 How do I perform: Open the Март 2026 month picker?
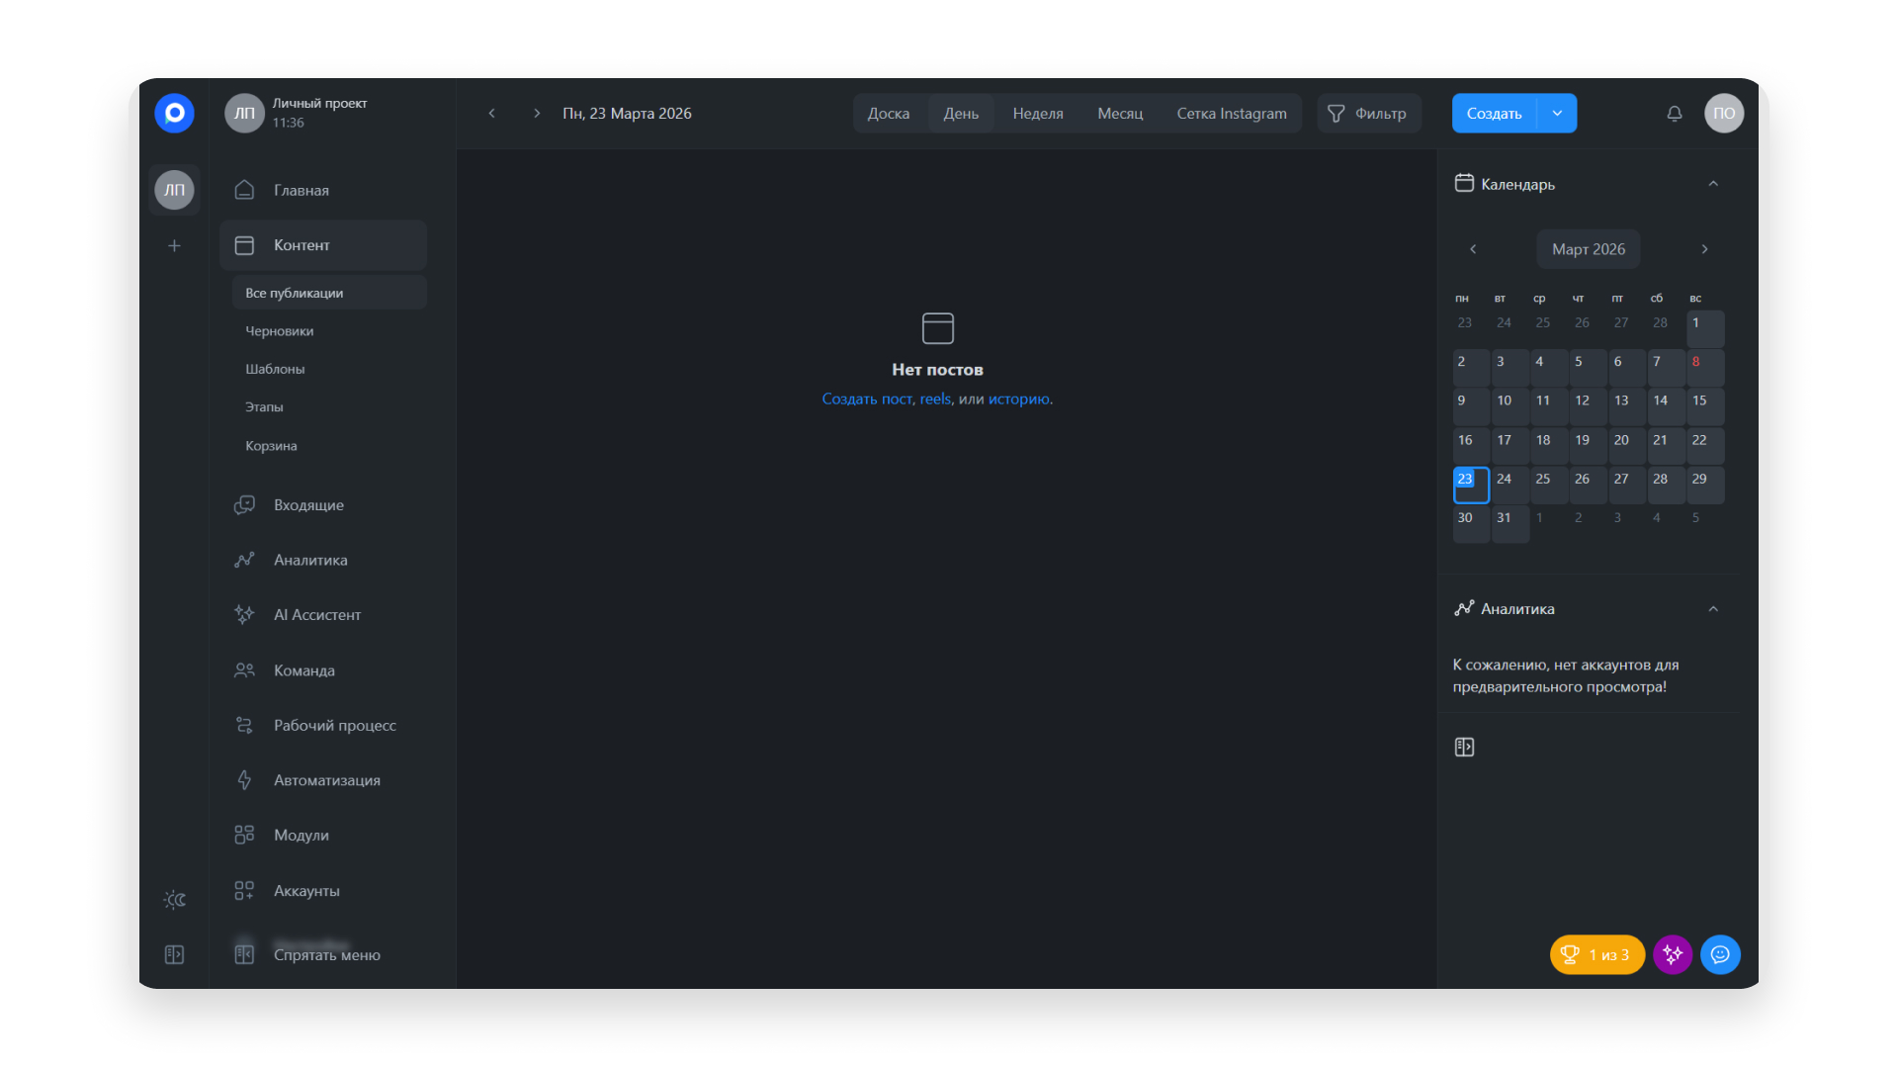click(1588, 249)
